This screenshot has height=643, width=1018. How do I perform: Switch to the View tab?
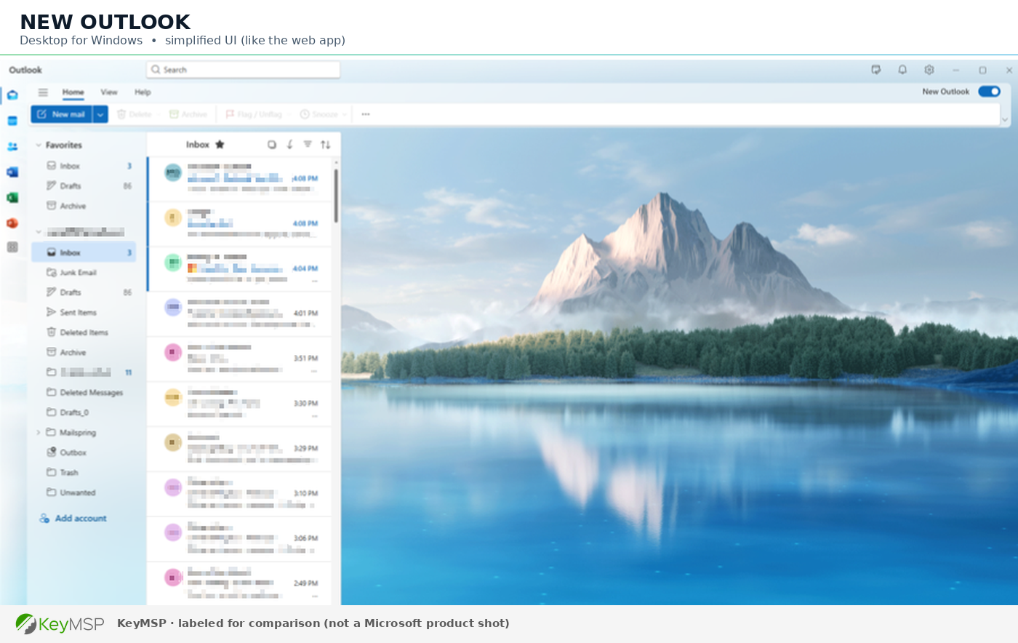[109, 92]
